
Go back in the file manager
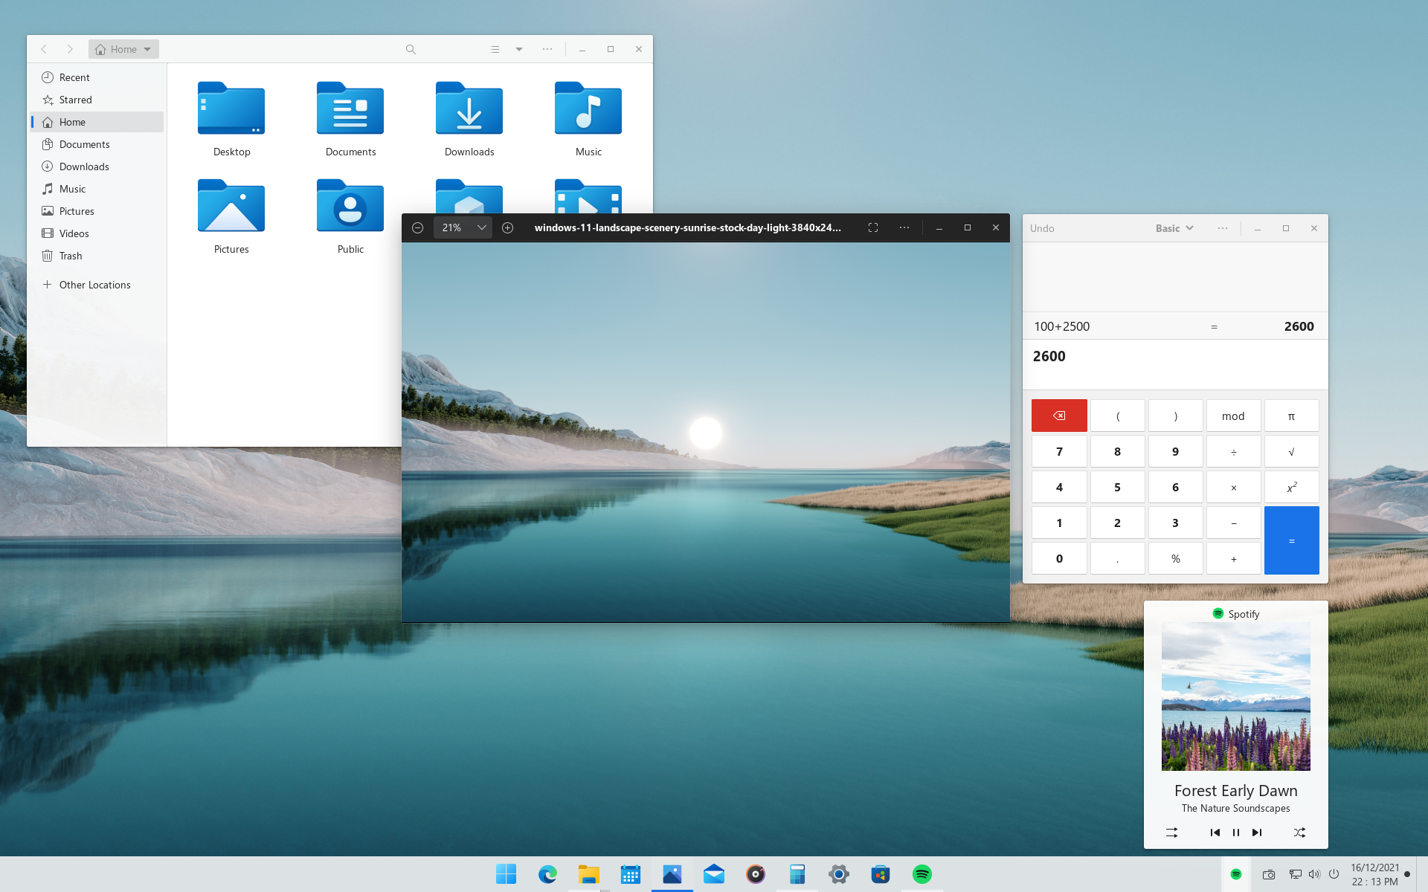click(44, 49)
